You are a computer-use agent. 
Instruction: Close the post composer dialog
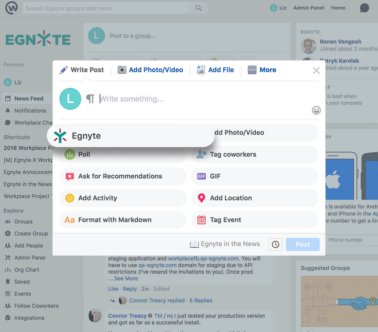[316, 70]
